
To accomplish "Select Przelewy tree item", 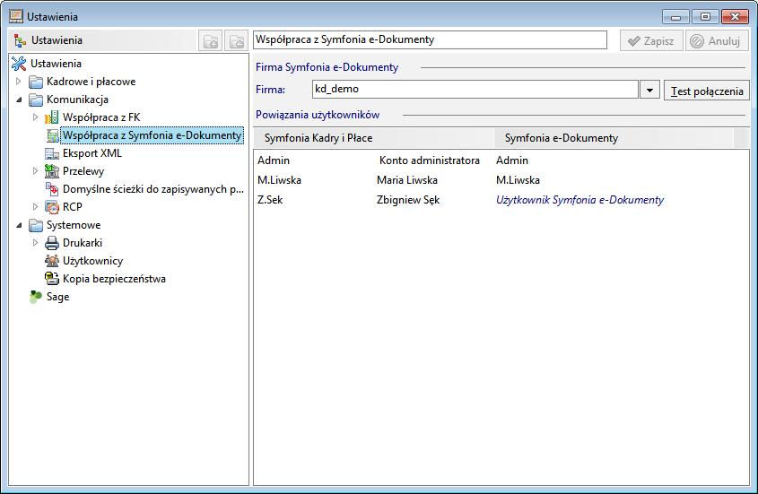I will (x=83, y=171).
